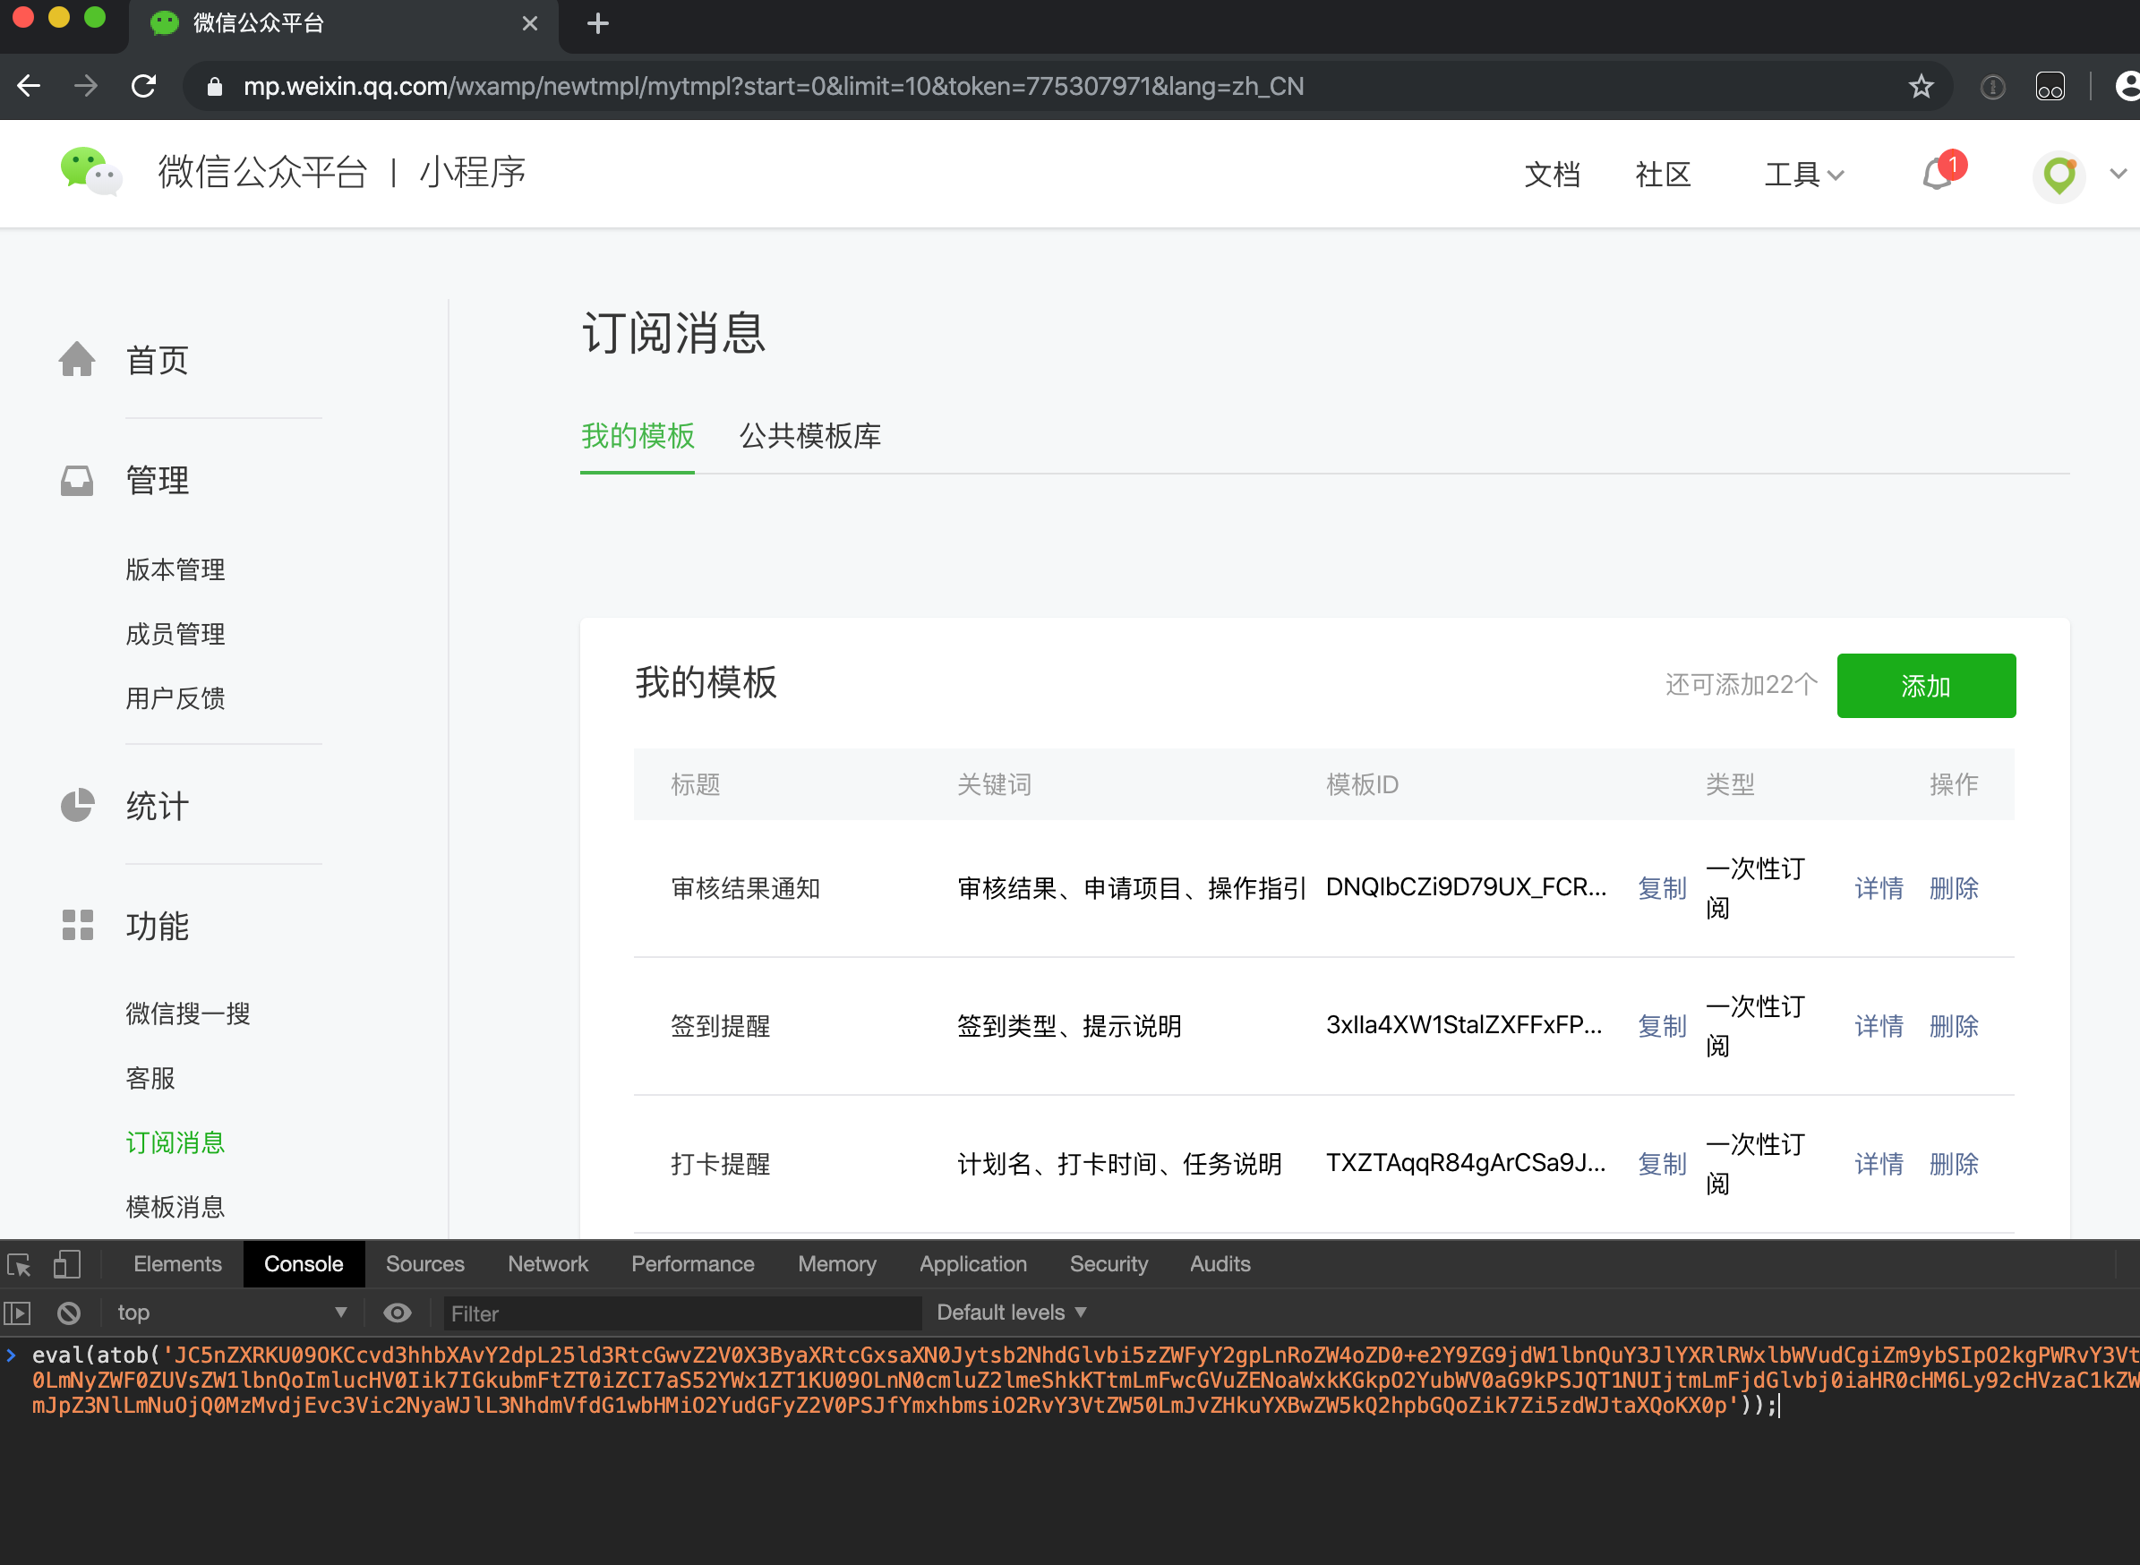Open the browser profile avatar icon

tap(2127, 86)
